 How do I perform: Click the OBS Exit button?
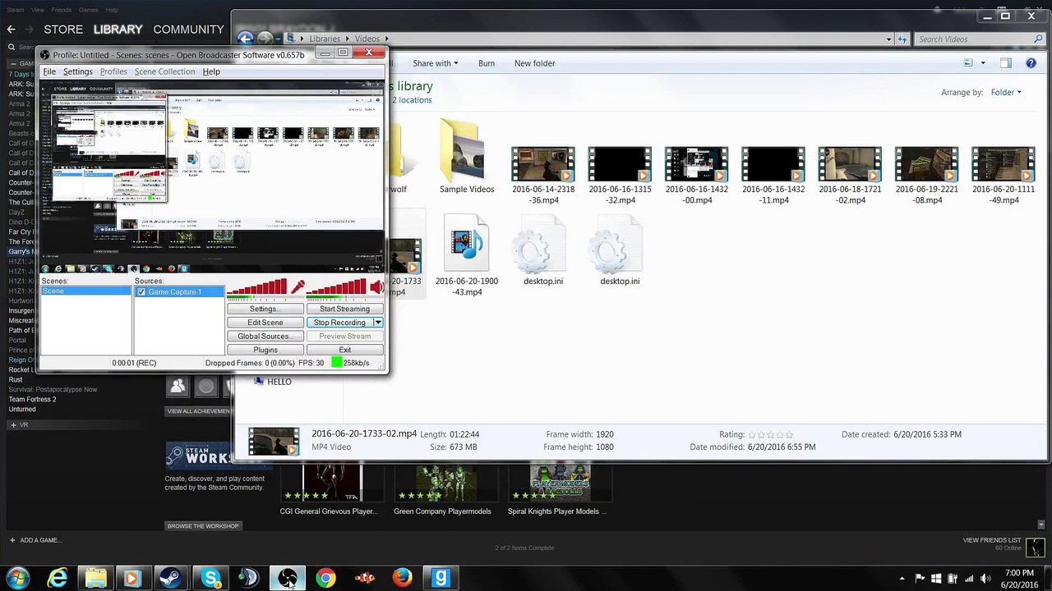[x=344, y=350]
